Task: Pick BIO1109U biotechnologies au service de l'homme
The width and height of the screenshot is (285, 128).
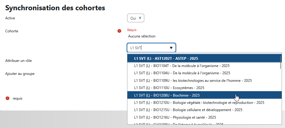Action: pos(203,81)
